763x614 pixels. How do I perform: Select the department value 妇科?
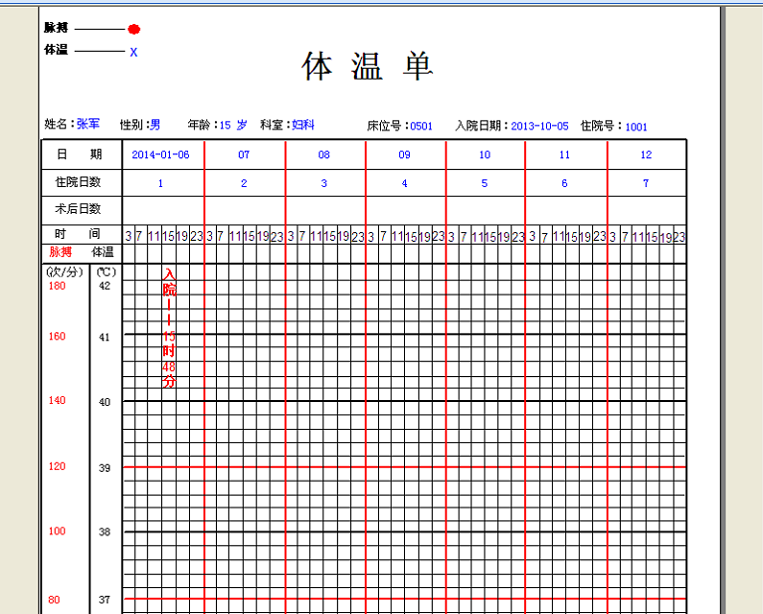[x=303, y=125]
